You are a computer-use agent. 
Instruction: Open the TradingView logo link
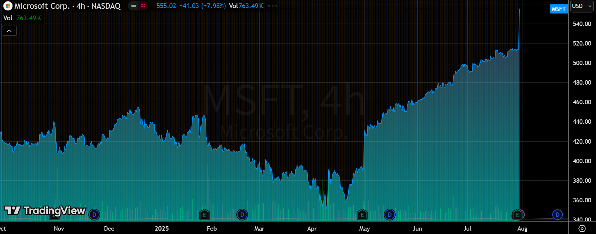click(x=45, y=211)
